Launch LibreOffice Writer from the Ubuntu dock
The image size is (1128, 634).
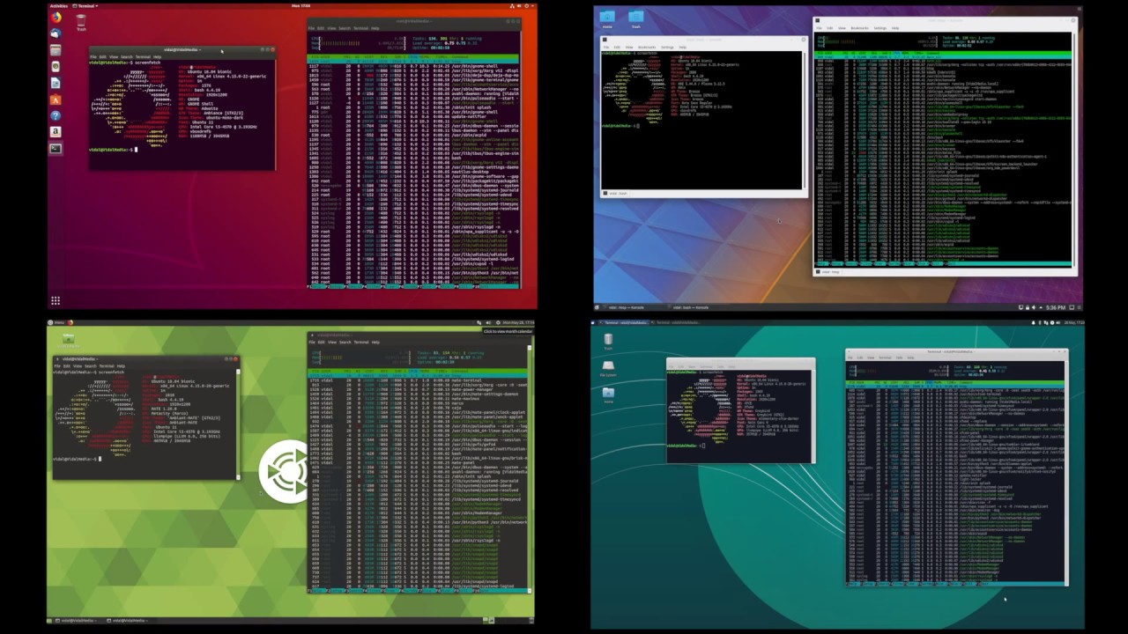click(x=56, y=83)
